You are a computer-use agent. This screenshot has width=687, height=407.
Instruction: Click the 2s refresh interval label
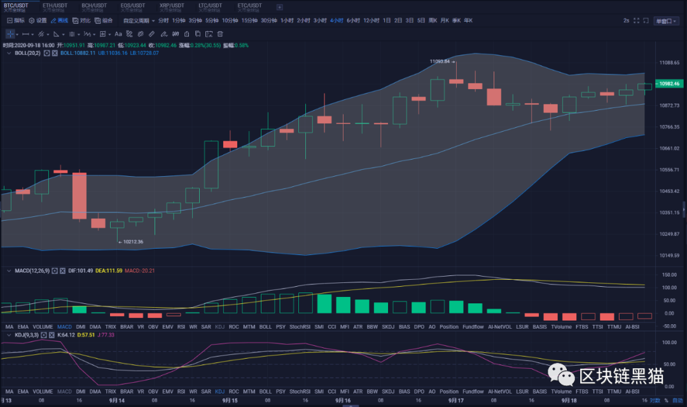[x=626, y=20]
